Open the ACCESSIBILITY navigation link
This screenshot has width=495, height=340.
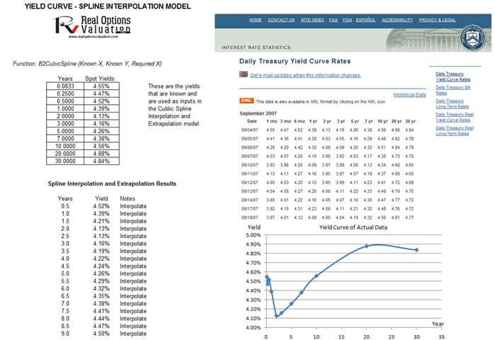point(397,20)
